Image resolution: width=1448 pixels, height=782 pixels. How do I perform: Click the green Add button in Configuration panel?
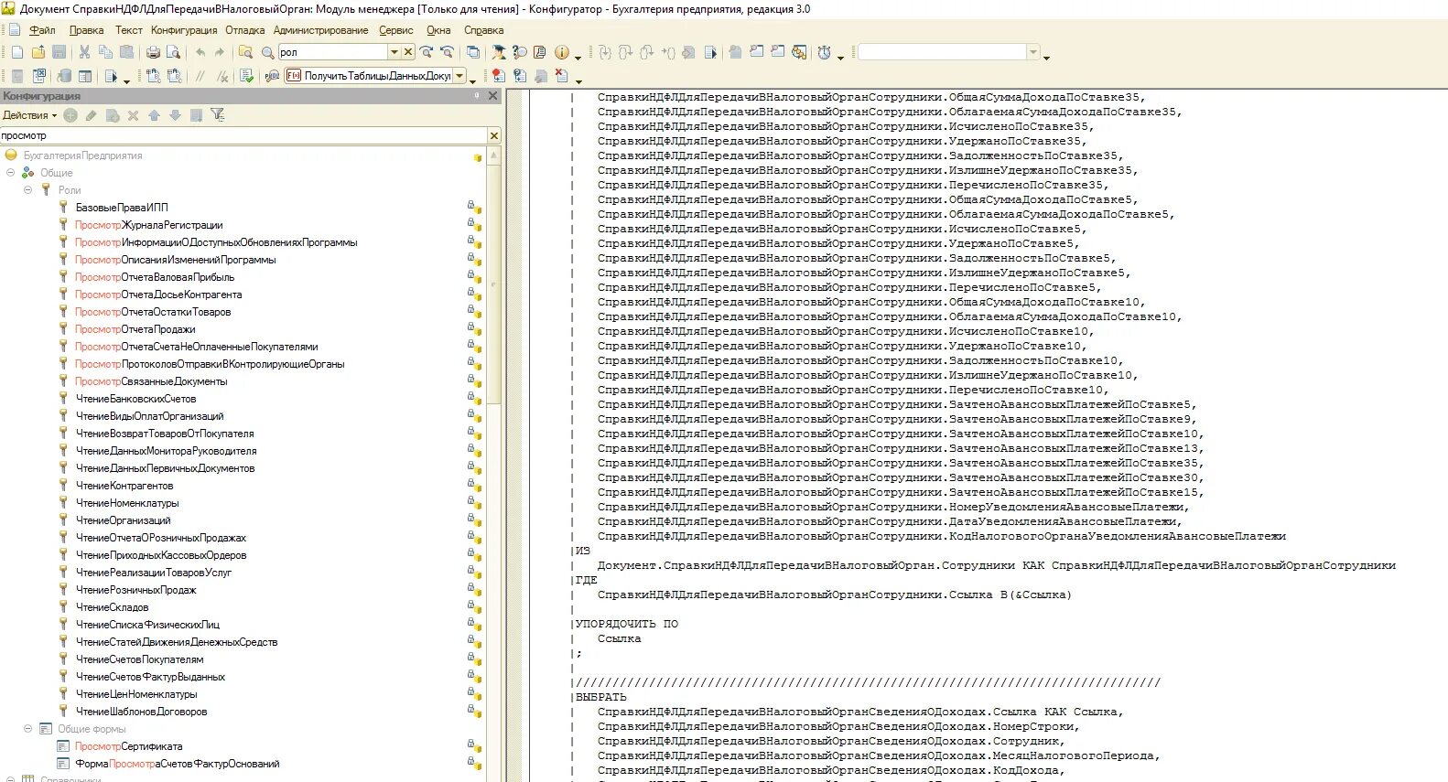[70, 115]
